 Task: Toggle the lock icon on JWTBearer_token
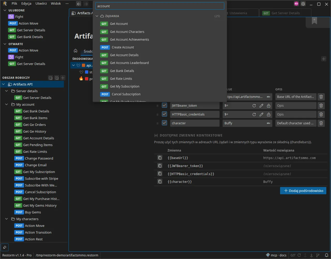pyautogui.click(x=269, y=106)
